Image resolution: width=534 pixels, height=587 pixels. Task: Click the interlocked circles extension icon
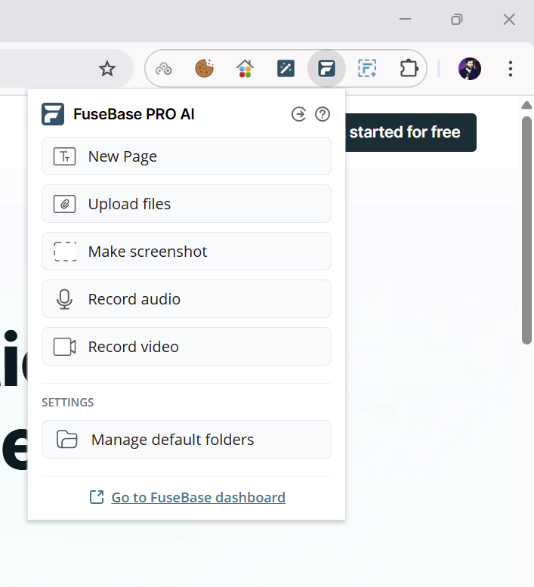point(164,69)
